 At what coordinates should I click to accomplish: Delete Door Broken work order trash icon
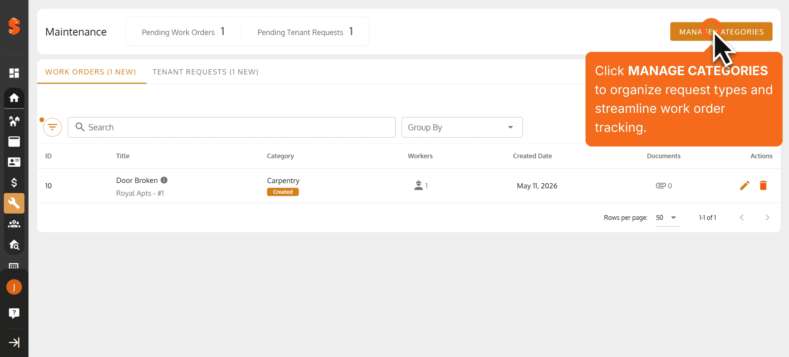pos(763,185)
